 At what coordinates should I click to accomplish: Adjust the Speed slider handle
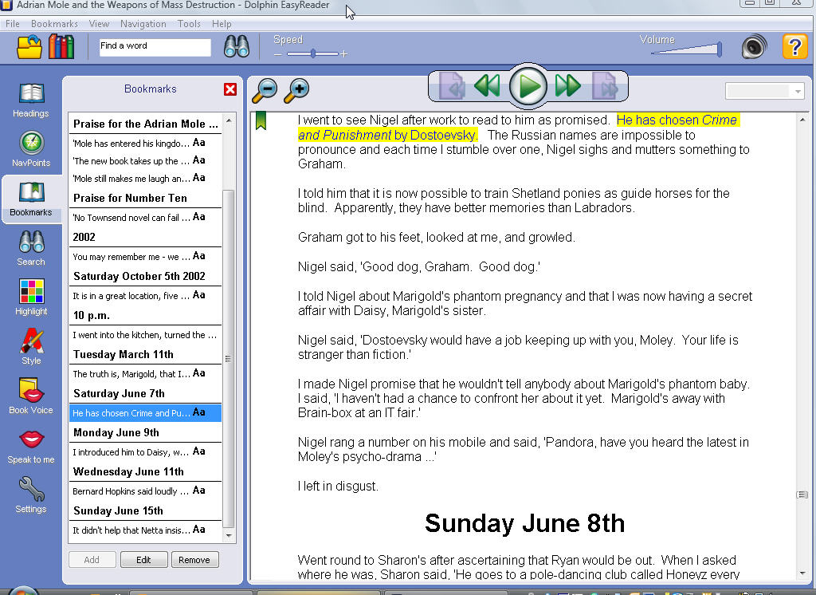[x=313, y=53]
